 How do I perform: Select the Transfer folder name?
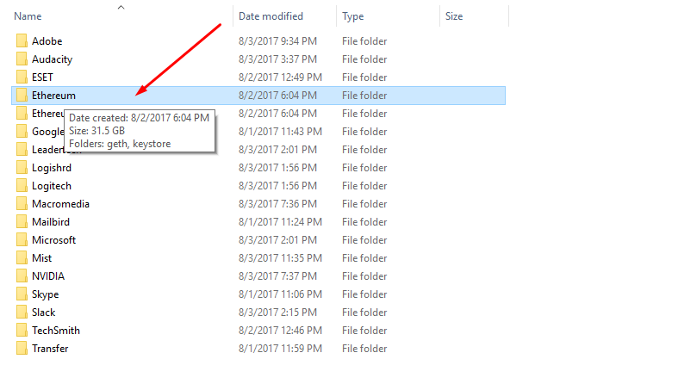point(50,349)
